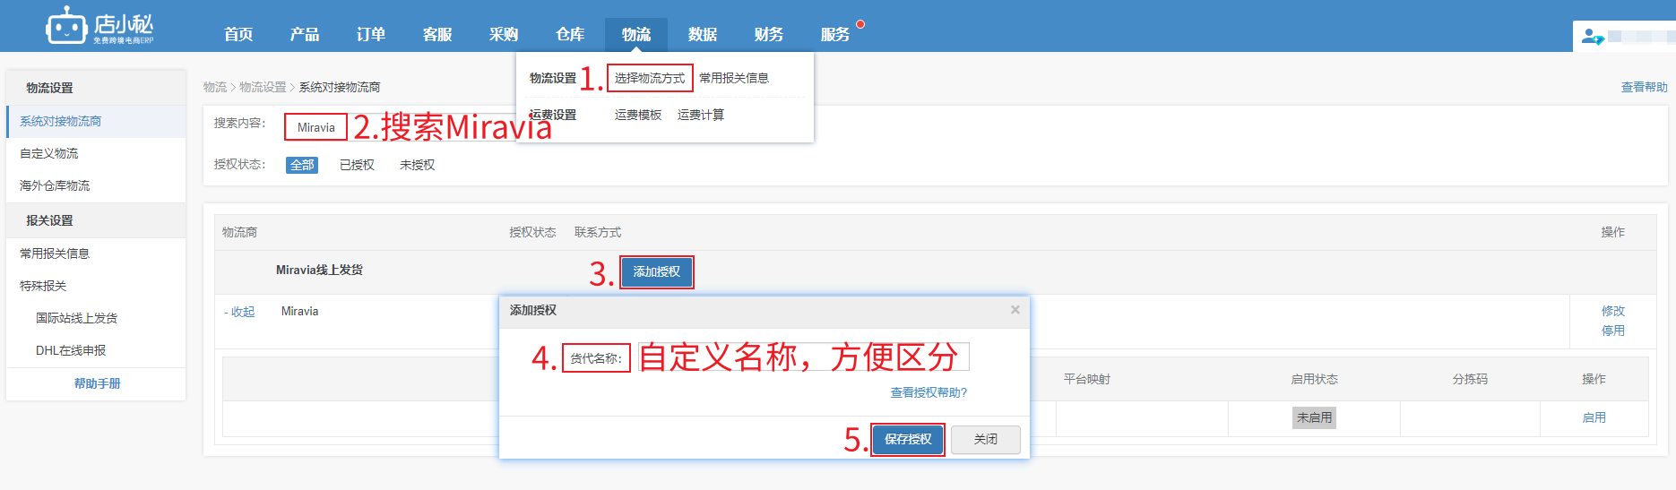Click 保存授权 button
Image resolution: width=1676 pixels, height=490 pixels.
pos(908,439)
